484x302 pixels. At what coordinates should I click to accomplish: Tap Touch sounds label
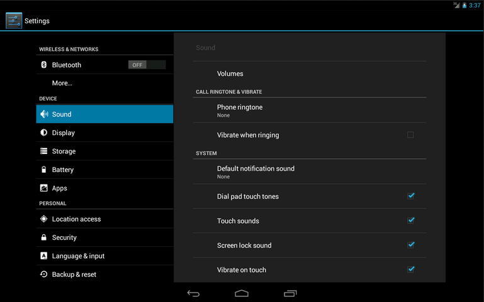point(238,221)
